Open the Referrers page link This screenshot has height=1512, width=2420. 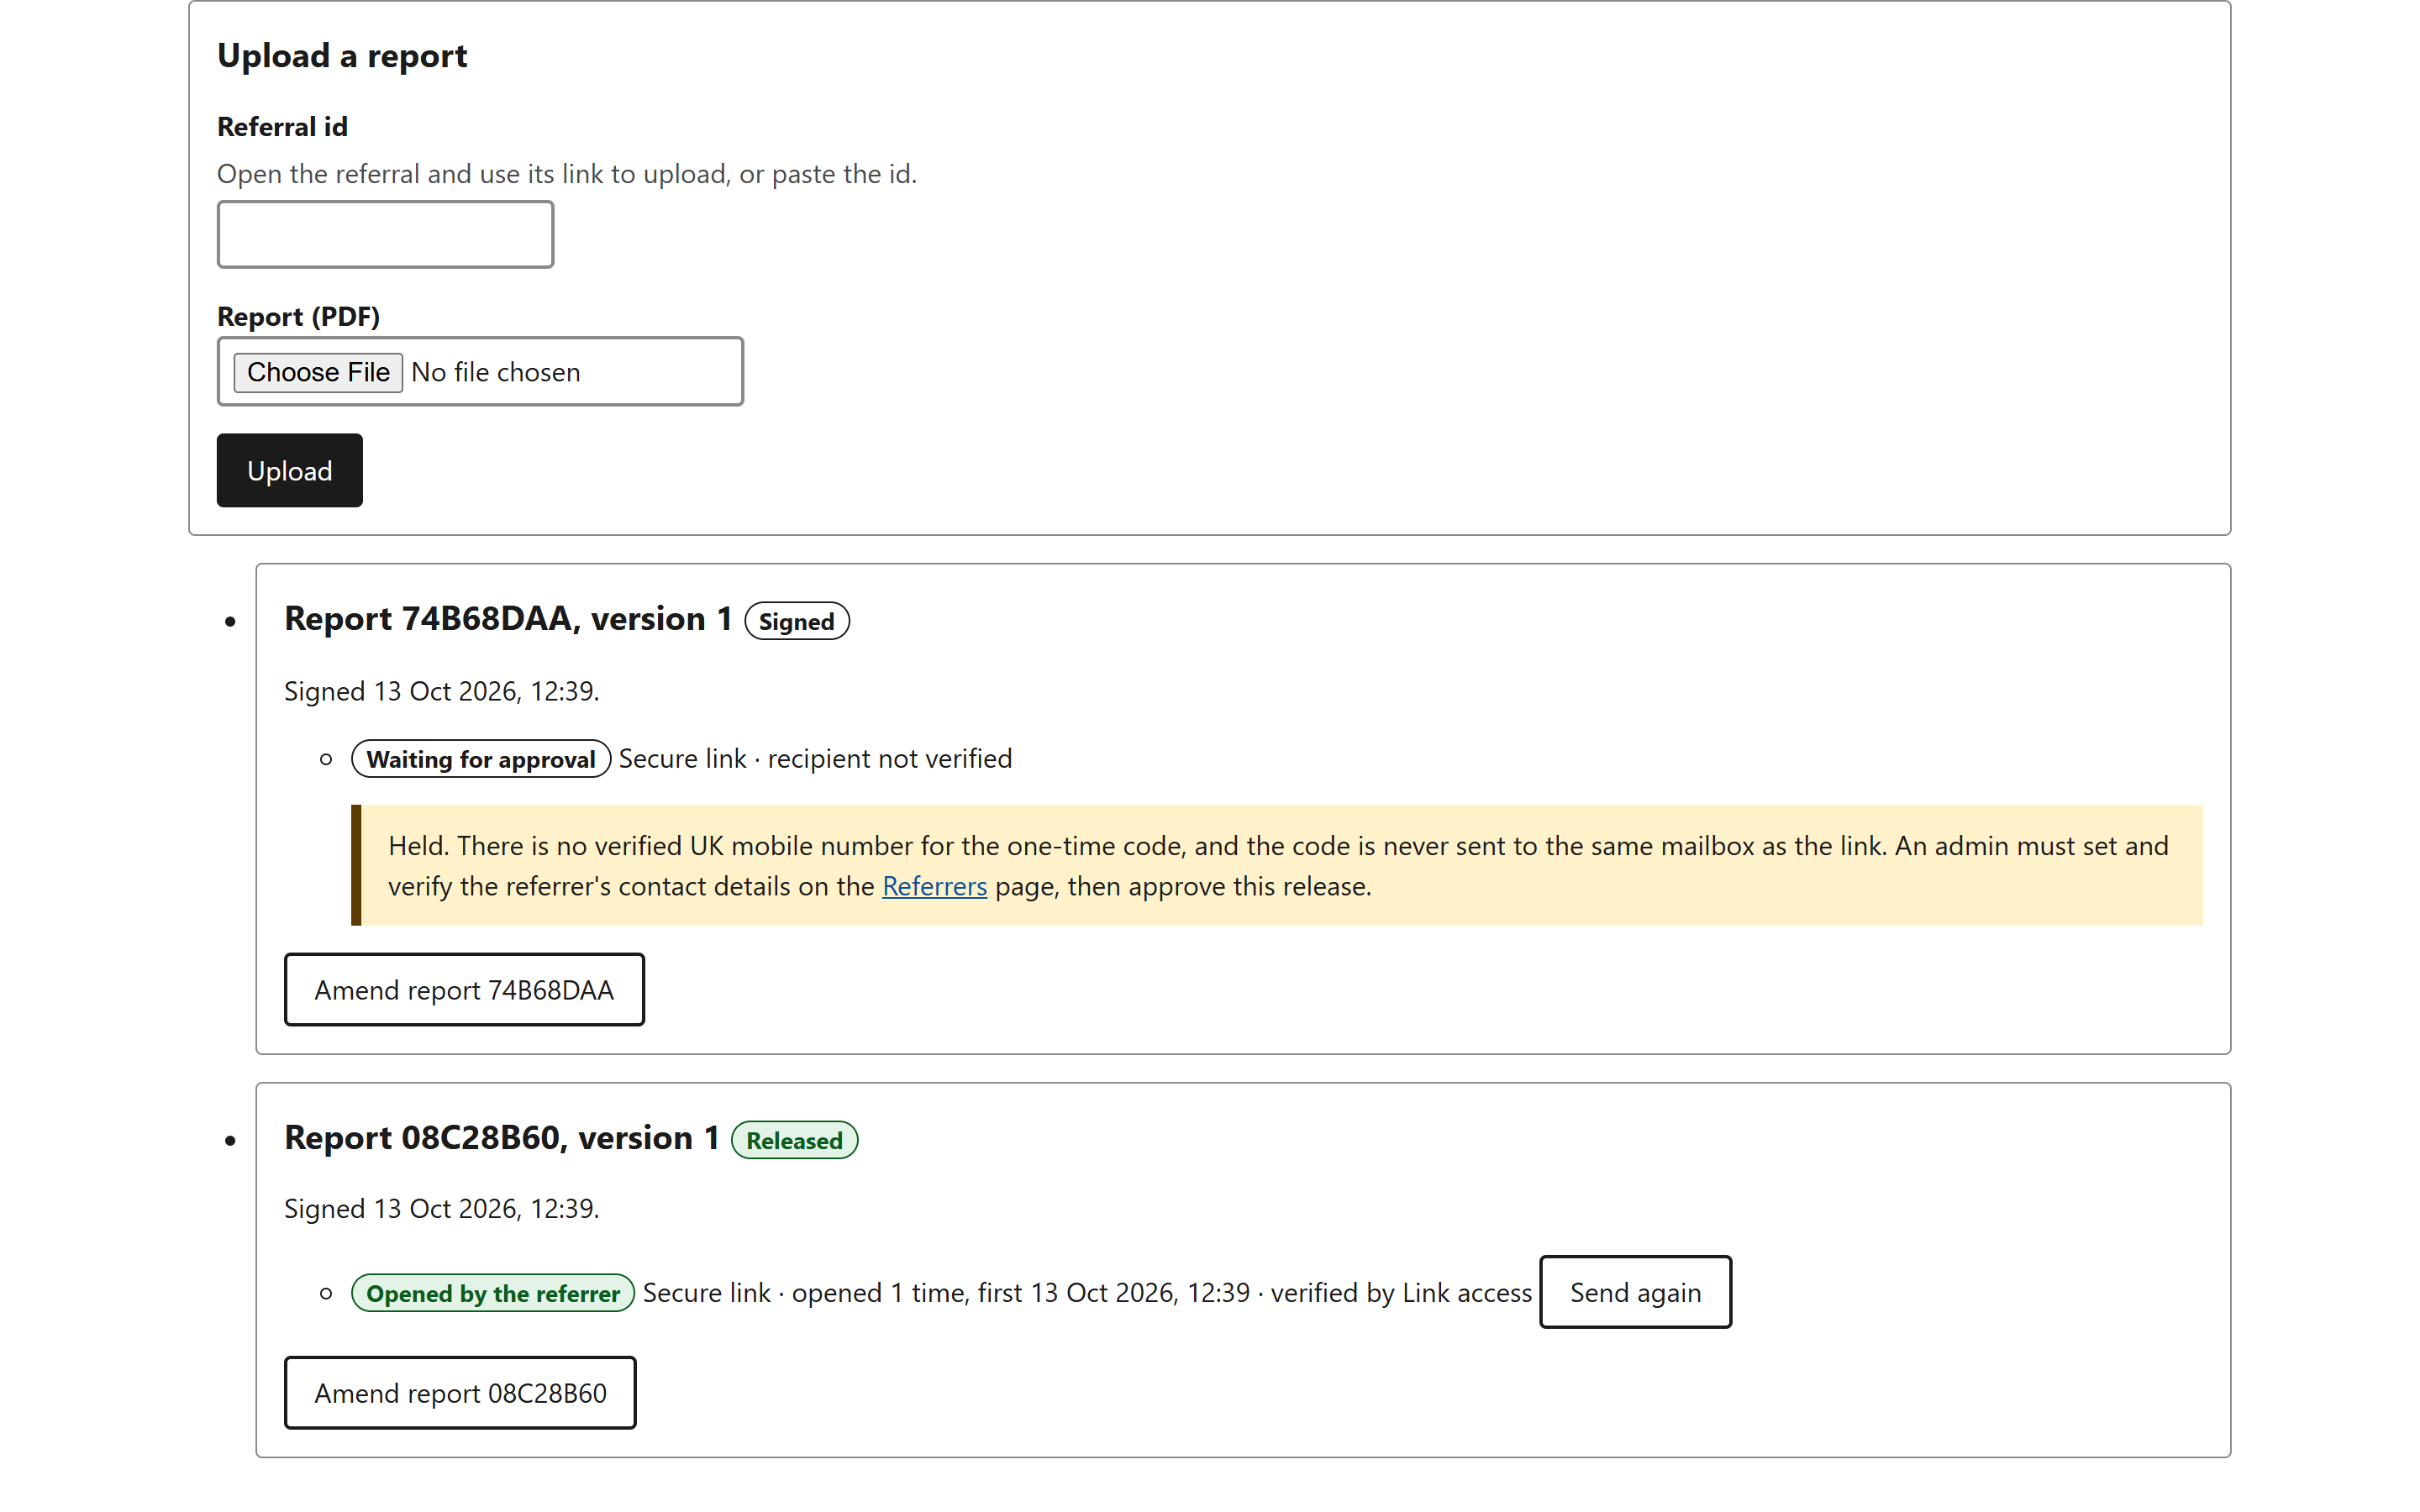click(934, 886)
